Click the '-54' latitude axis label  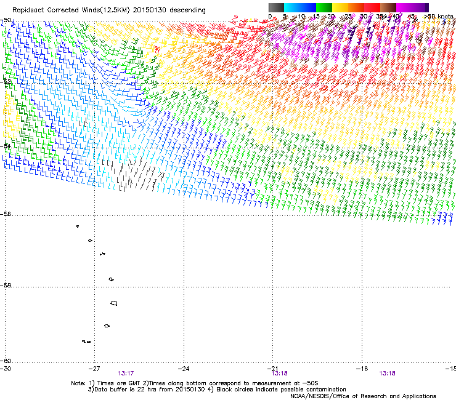coord(6,146)
